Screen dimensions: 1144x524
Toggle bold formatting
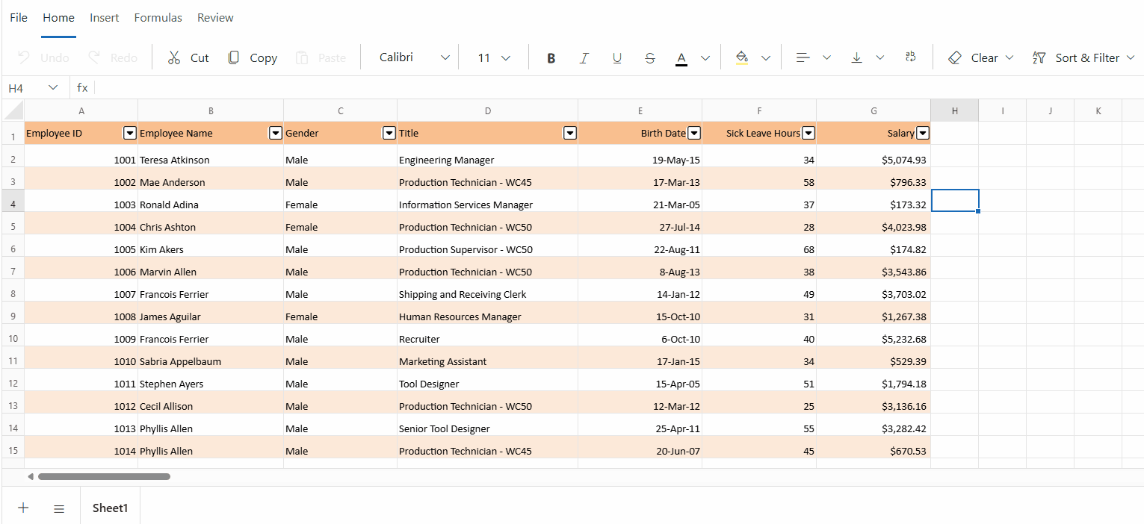click(x=551, y=57)
